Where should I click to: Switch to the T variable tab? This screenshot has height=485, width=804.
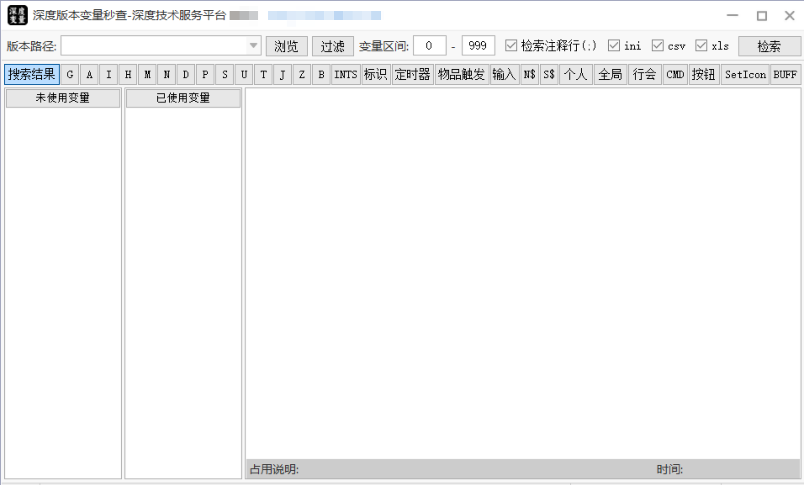pyautogui.click(x=263, y=74)
